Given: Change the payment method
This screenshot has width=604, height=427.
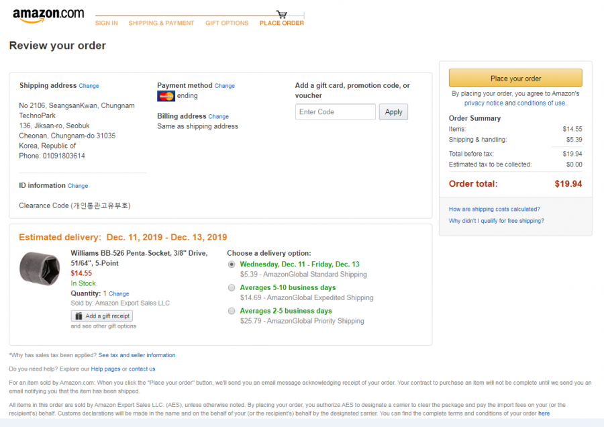Looking at the screenshot, I should click(225, 86).
